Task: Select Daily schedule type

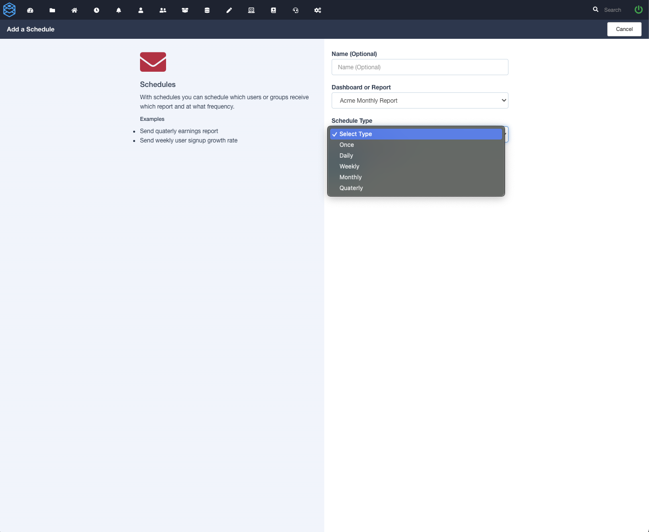Action: point(416,156)
